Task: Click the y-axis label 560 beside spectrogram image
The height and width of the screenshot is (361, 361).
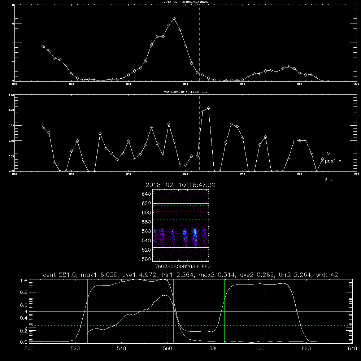Action: click(147, 231)
